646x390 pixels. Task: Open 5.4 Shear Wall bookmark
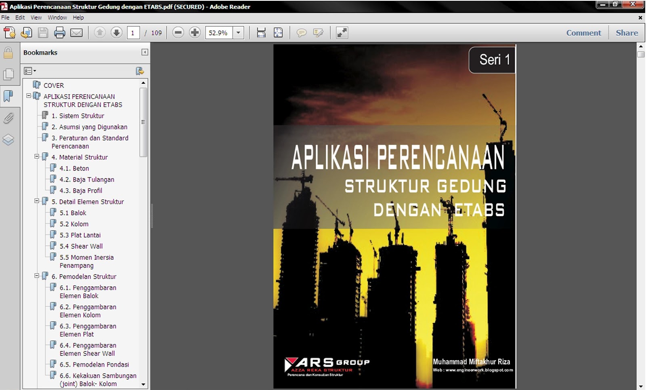click(x=81, y=246)
